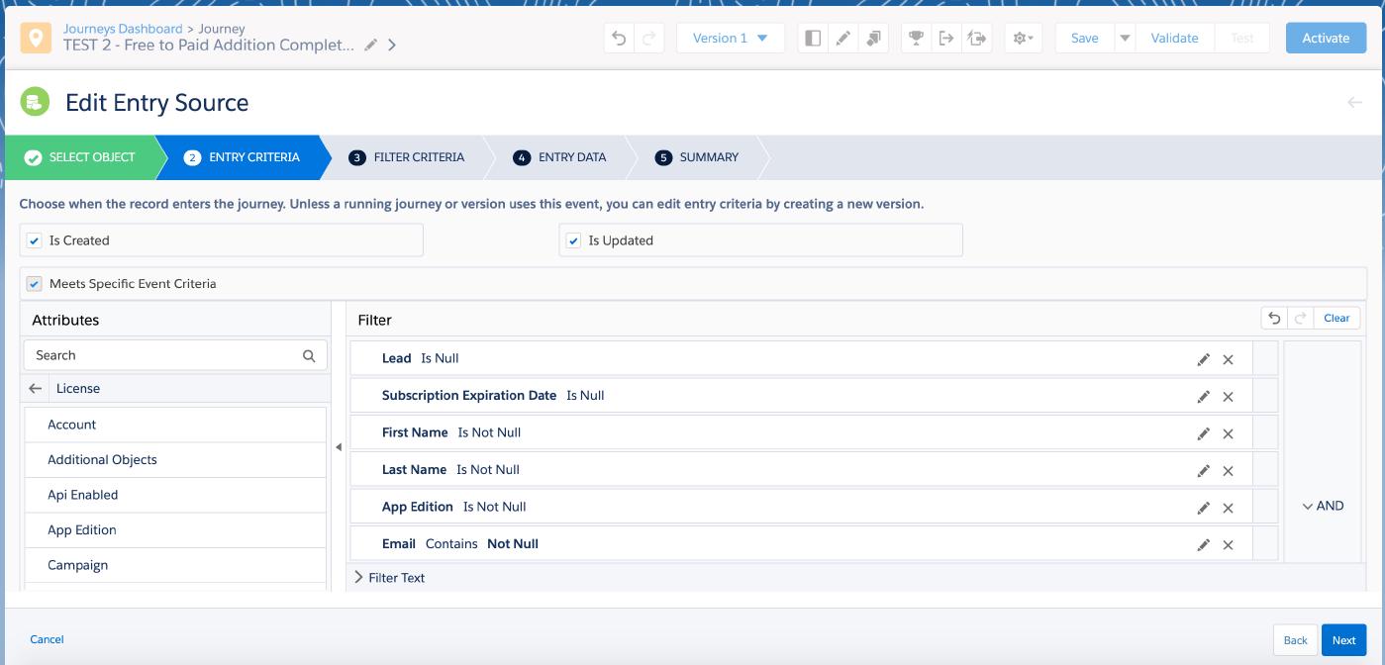The height and width of the screenshot is (665, 1385).
Task: Delete the First Name filter row
Action: 1228,433
